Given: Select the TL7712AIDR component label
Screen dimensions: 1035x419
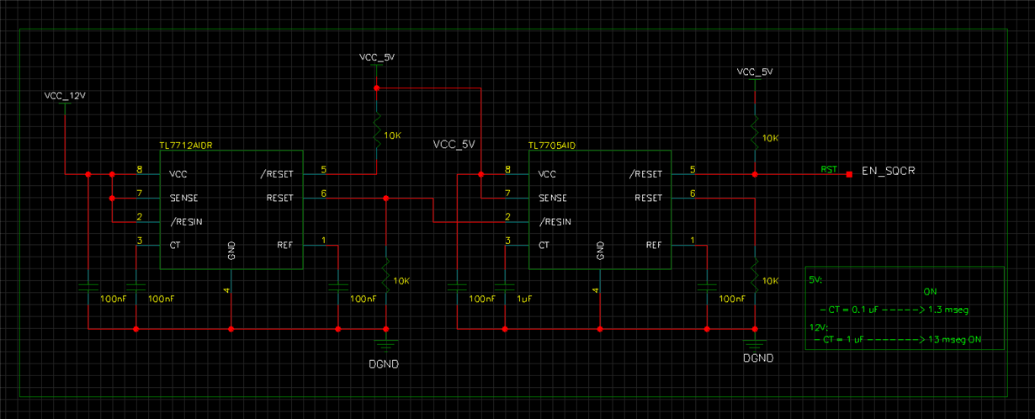Looking at the screenshot, I should [x=186, y=146].
